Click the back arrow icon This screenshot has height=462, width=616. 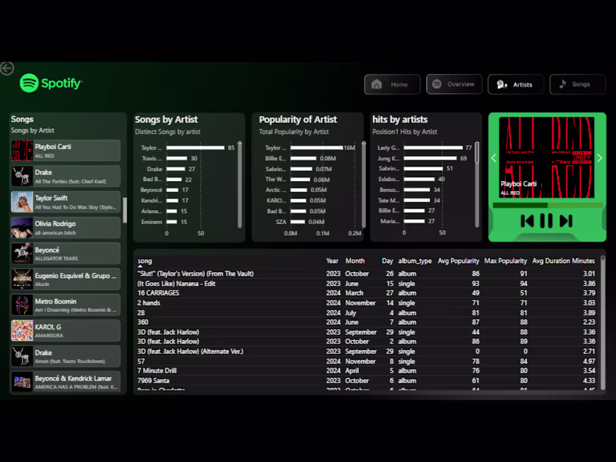click(x=7, y=68)
